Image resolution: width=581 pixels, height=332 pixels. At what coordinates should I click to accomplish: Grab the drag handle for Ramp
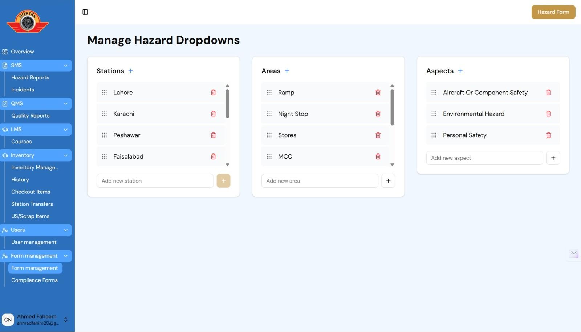pyautogui.click(x=269, y=93)
